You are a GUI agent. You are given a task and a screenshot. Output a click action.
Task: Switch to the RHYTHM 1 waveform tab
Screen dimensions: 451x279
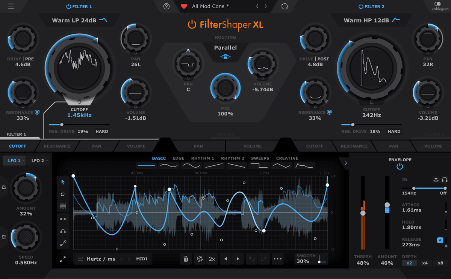[x=203, y=158]
